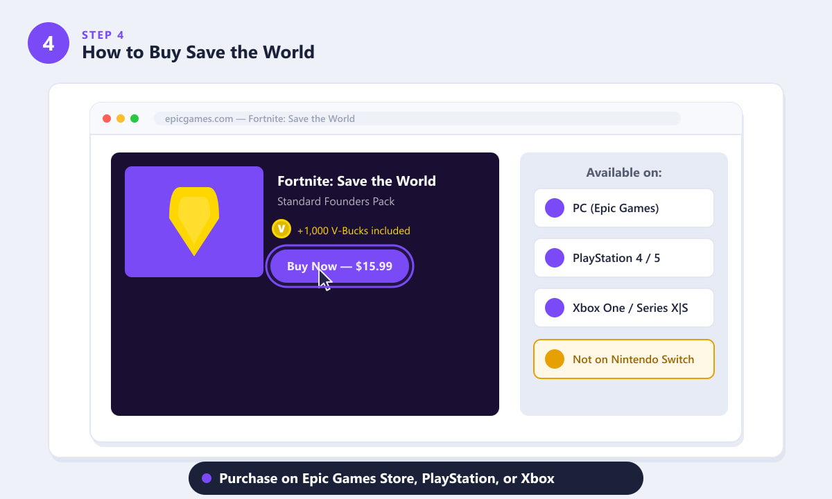Click the Standard Founders Pack subtitle
Viewport: 832px width, 499px height.
pos(336,201)
